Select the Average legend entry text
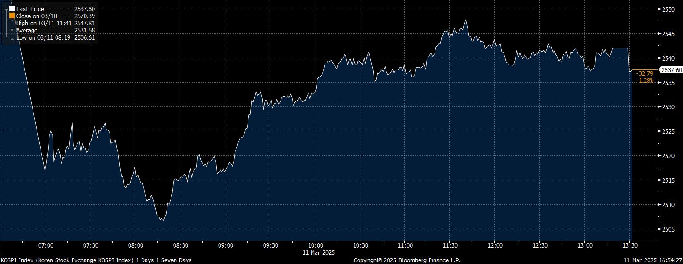The image size is (683, 264). click(x=27, y=30)
